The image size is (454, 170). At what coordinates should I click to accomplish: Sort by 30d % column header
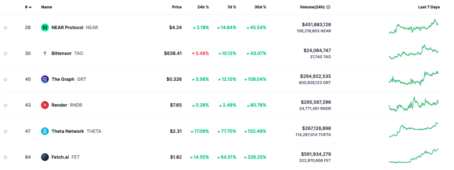click(x=260, y=7)
